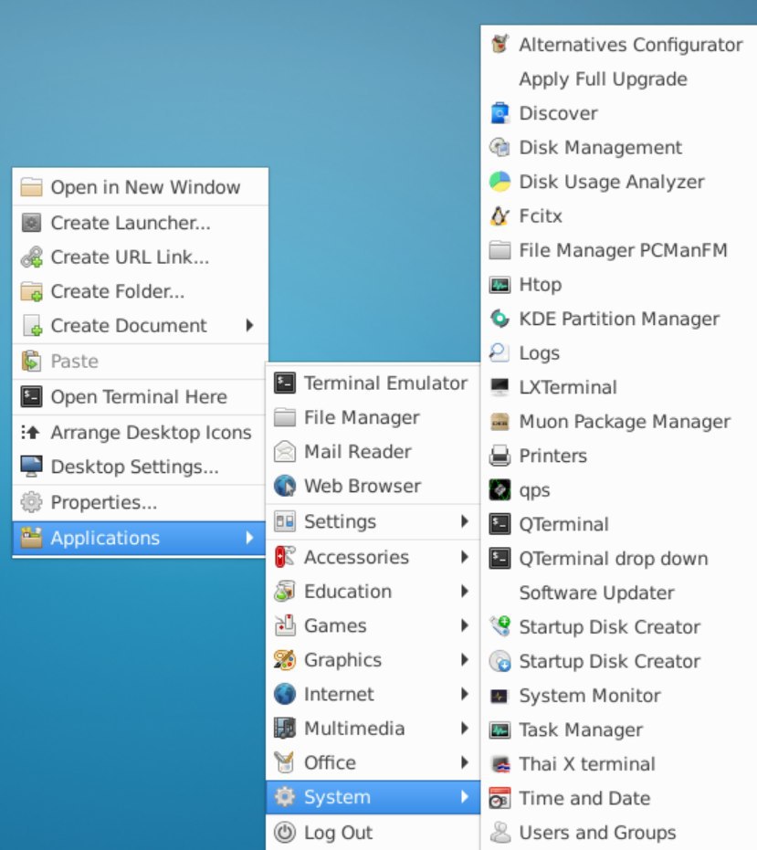The height and width of the screenshot is (850, 757).
Task: Launch Disk Usage Analyzer pie chart icon
Action: click(499, 182)
